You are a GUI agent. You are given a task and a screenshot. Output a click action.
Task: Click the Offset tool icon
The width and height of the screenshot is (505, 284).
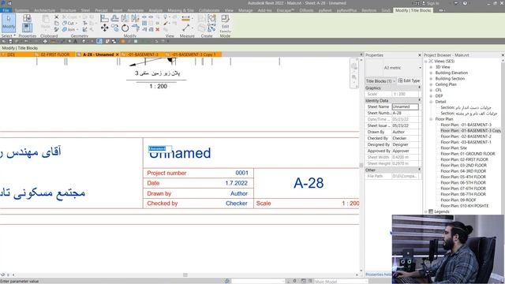[114, 18]
